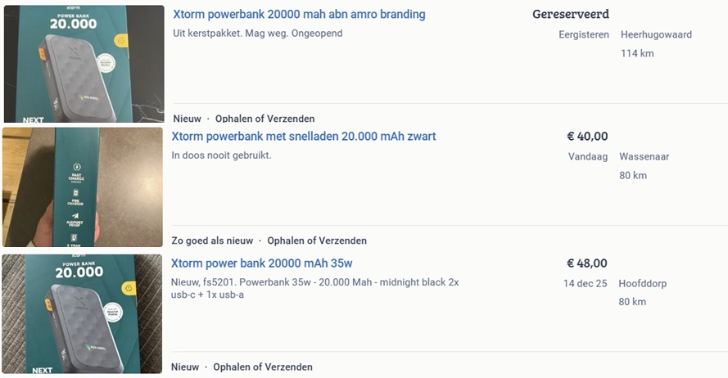Click the "In doos nooit gebruikt." description

coord(221,155)
